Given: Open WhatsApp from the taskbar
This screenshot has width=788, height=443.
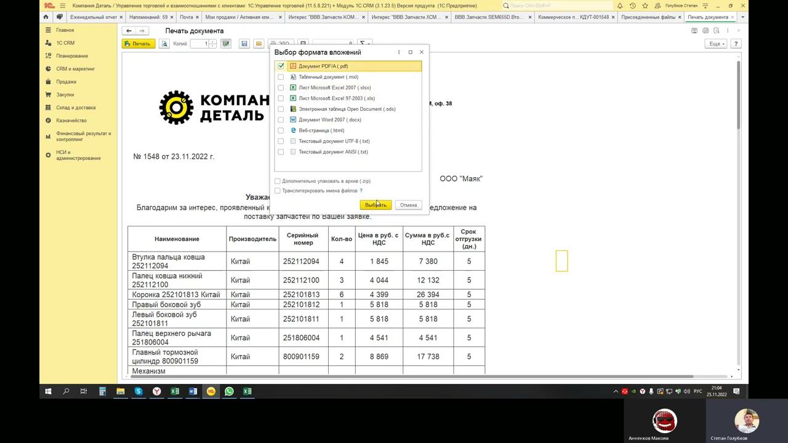Looking at the screenshot, I should [x=229, y=391].
